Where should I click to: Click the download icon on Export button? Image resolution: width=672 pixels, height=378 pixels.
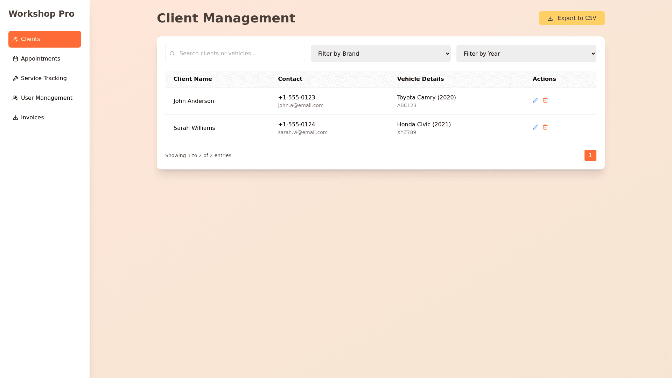click(x=550, y=18)
